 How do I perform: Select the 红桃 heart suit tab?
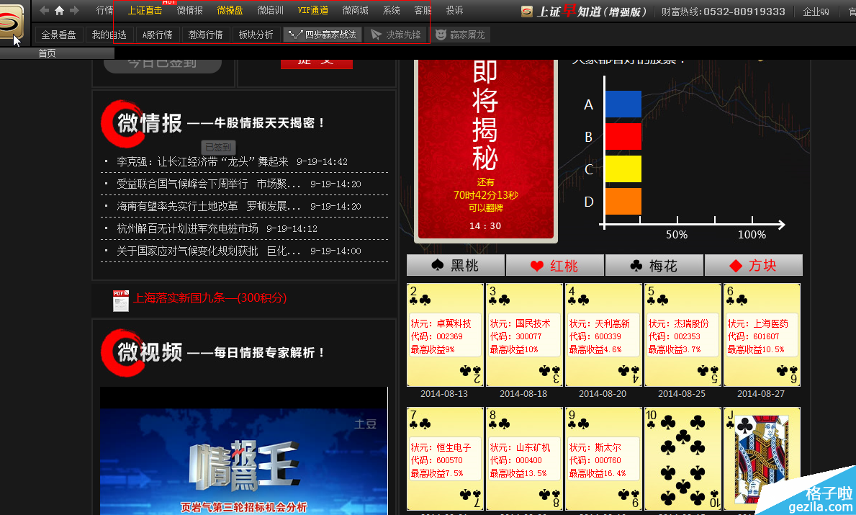point(554,266)
